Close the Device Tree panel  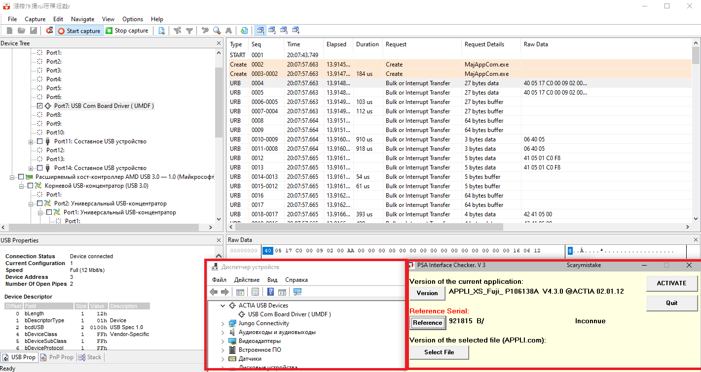219,43
